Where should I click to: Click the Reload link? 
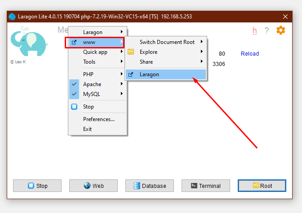point(250,54)
